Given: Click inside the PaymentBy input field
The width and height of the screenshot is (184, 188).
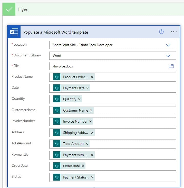Looking at the screenshot, I should coord(112,155).
